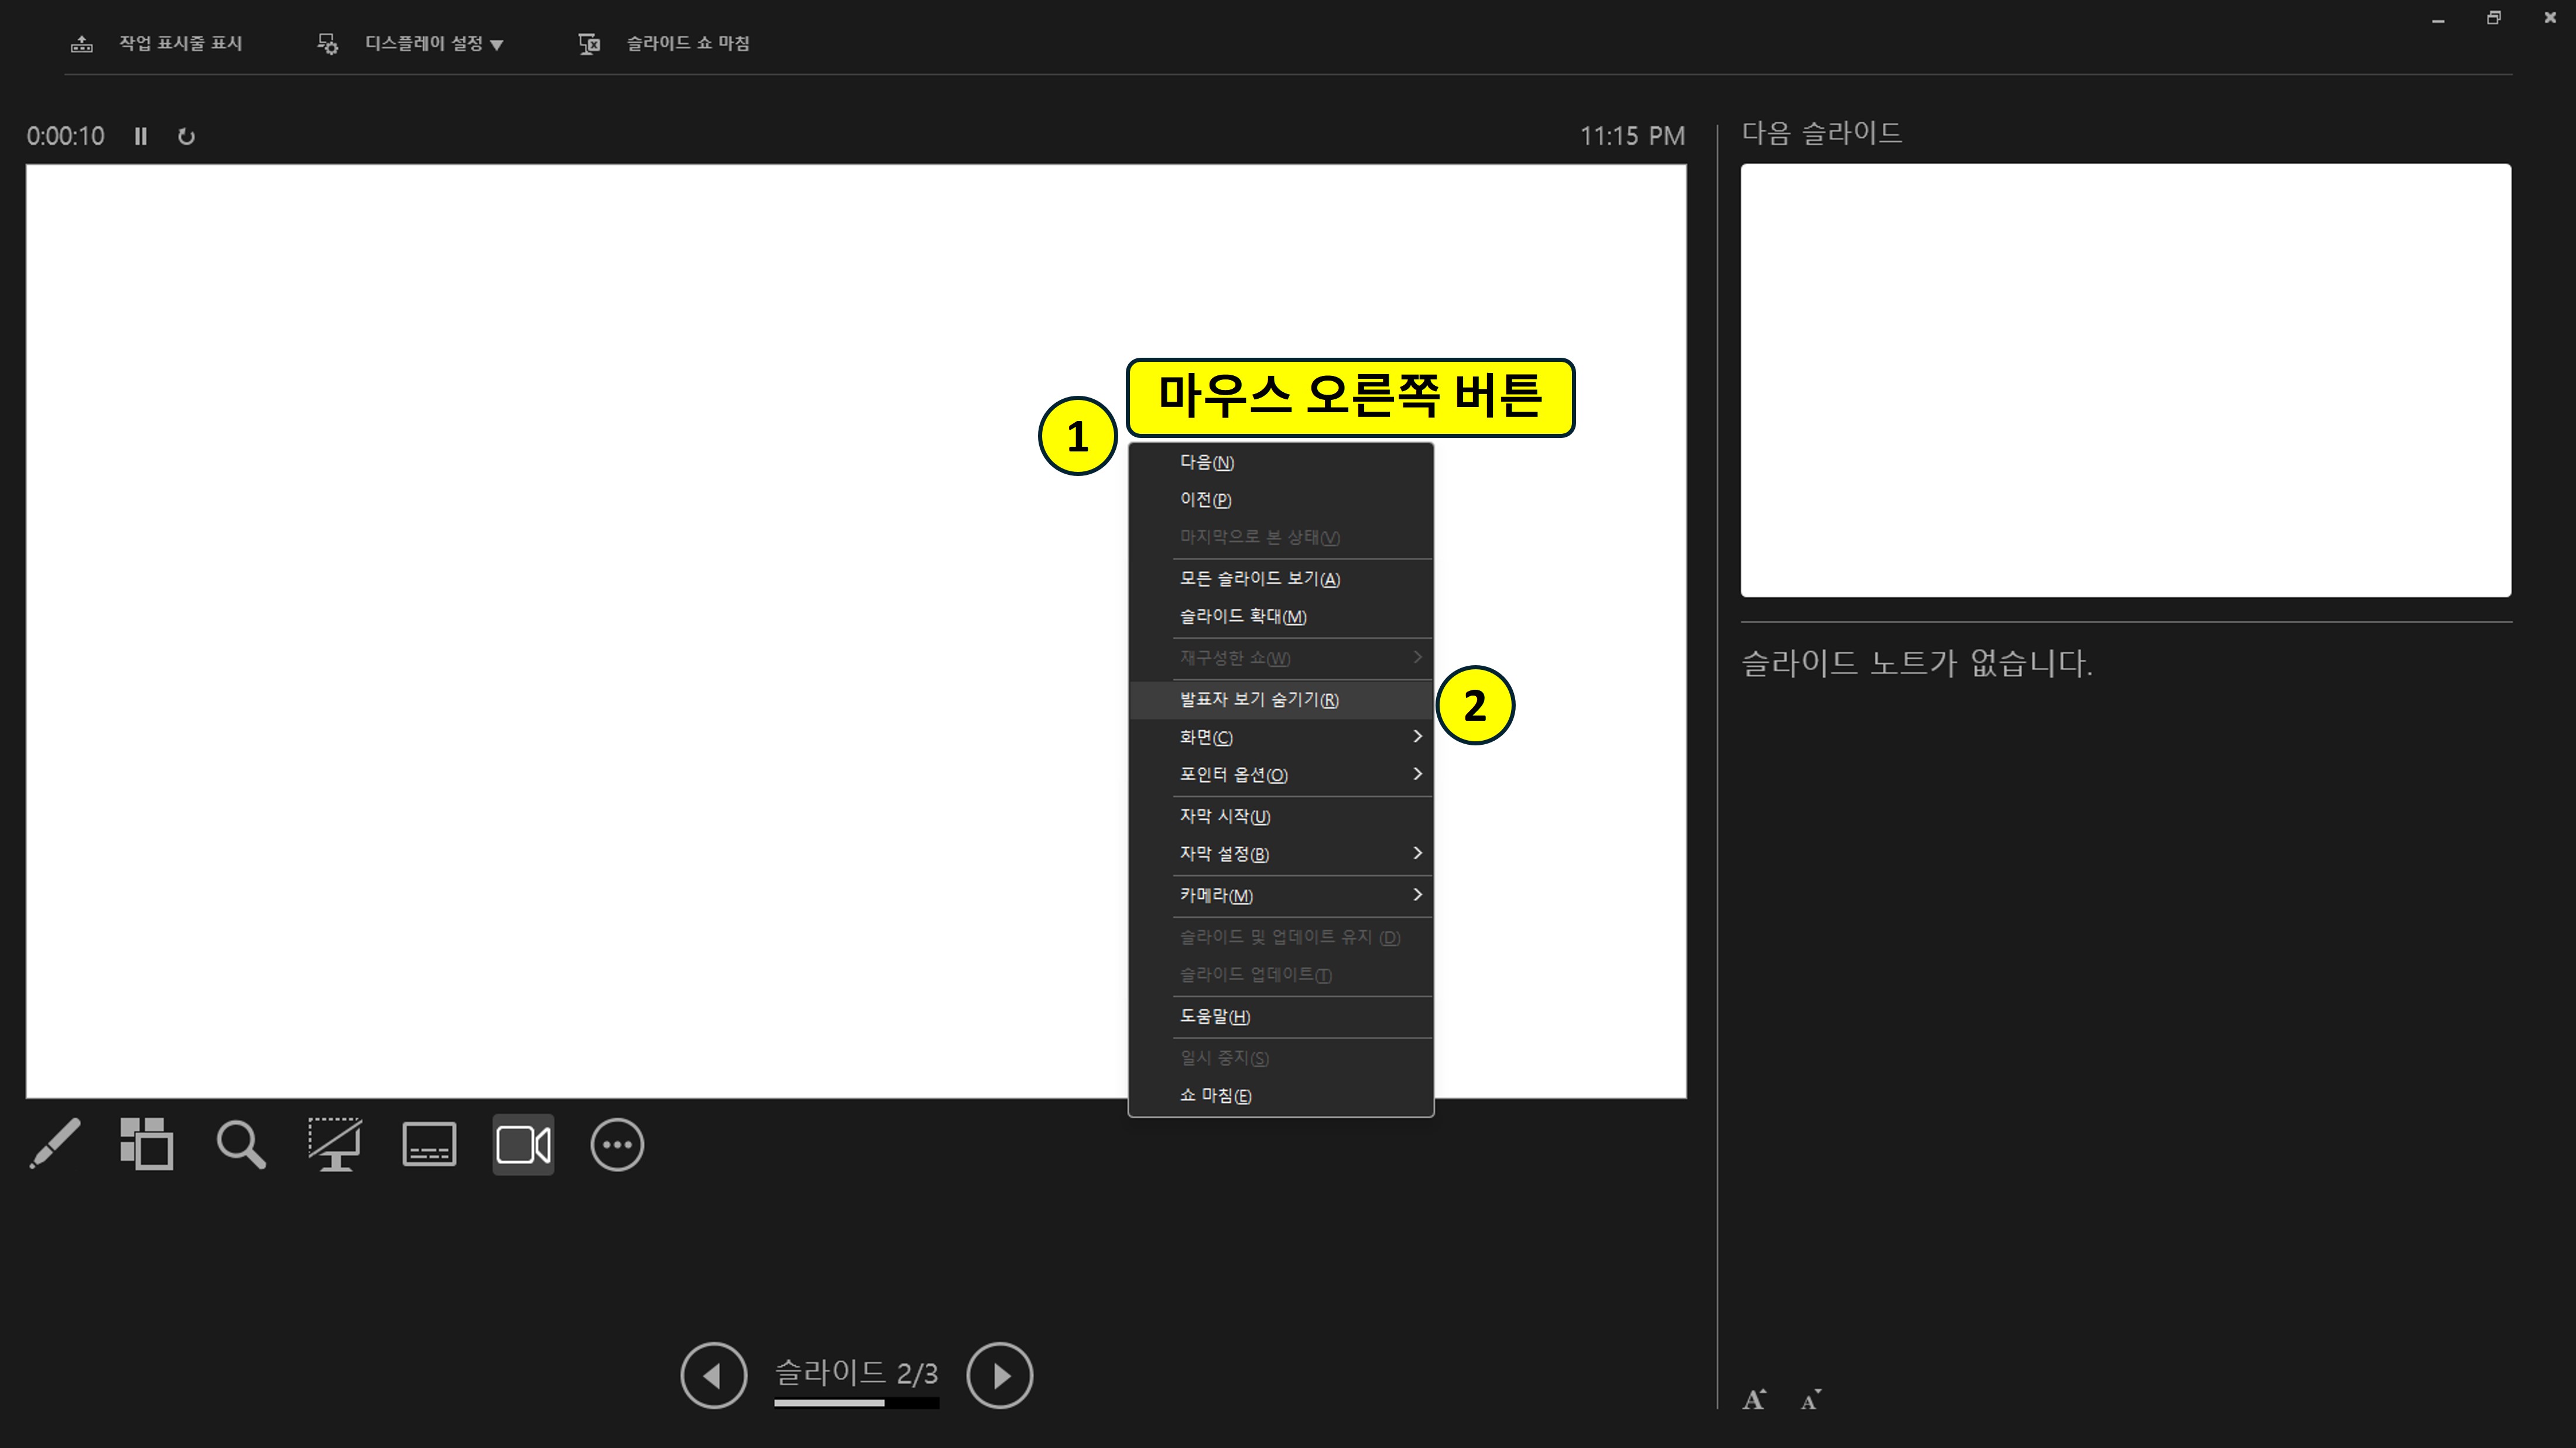Choose 모든 슬라이드 보기(A) in context menu

tap(1259, 578)
